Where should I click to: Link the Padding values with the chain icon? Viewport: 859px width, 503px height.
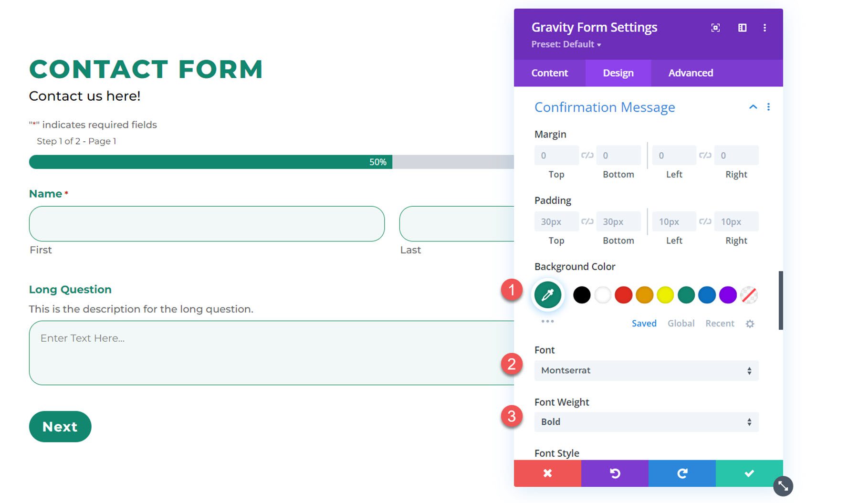tap(587, 221)
